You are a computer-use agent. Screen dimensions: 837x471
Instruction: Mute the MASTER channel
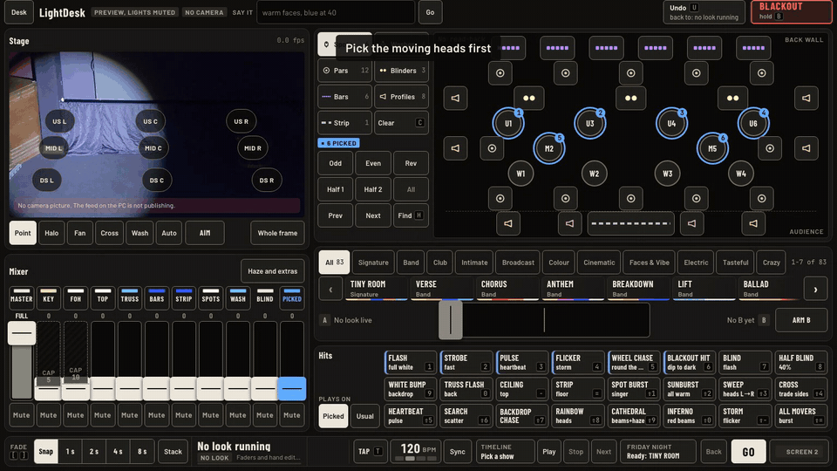click(21, 415)
